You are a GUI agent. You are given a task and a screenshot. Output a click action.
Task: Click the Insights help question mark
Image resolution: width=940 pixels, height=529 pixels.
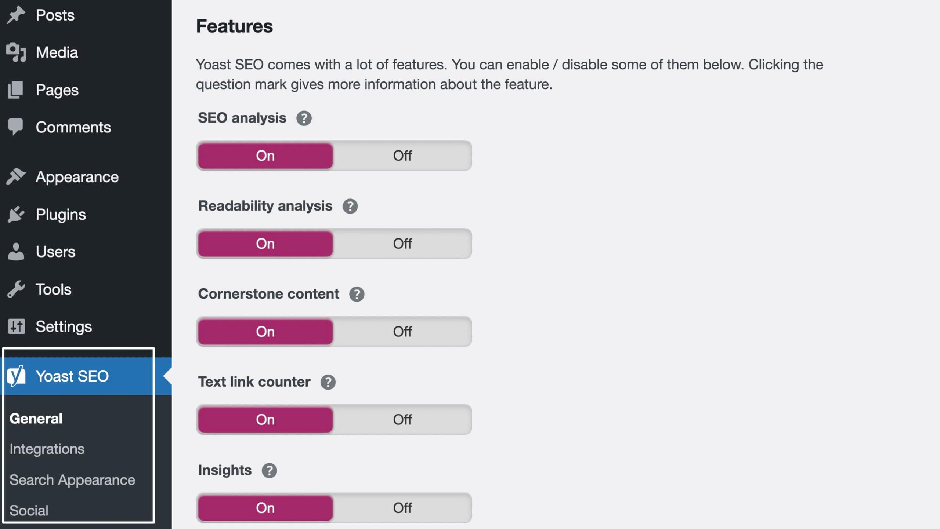coord(270,470)
